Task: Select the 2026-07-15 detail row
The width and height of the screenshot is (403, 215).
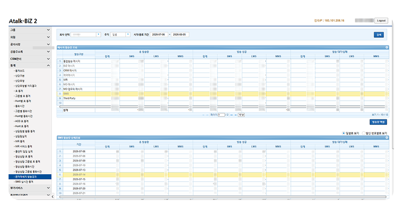Action: [x=223, y=179]
